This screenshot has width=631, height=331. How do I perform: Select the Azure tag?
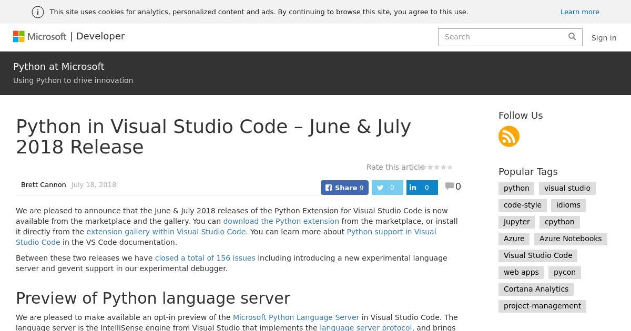click(514, 239)
